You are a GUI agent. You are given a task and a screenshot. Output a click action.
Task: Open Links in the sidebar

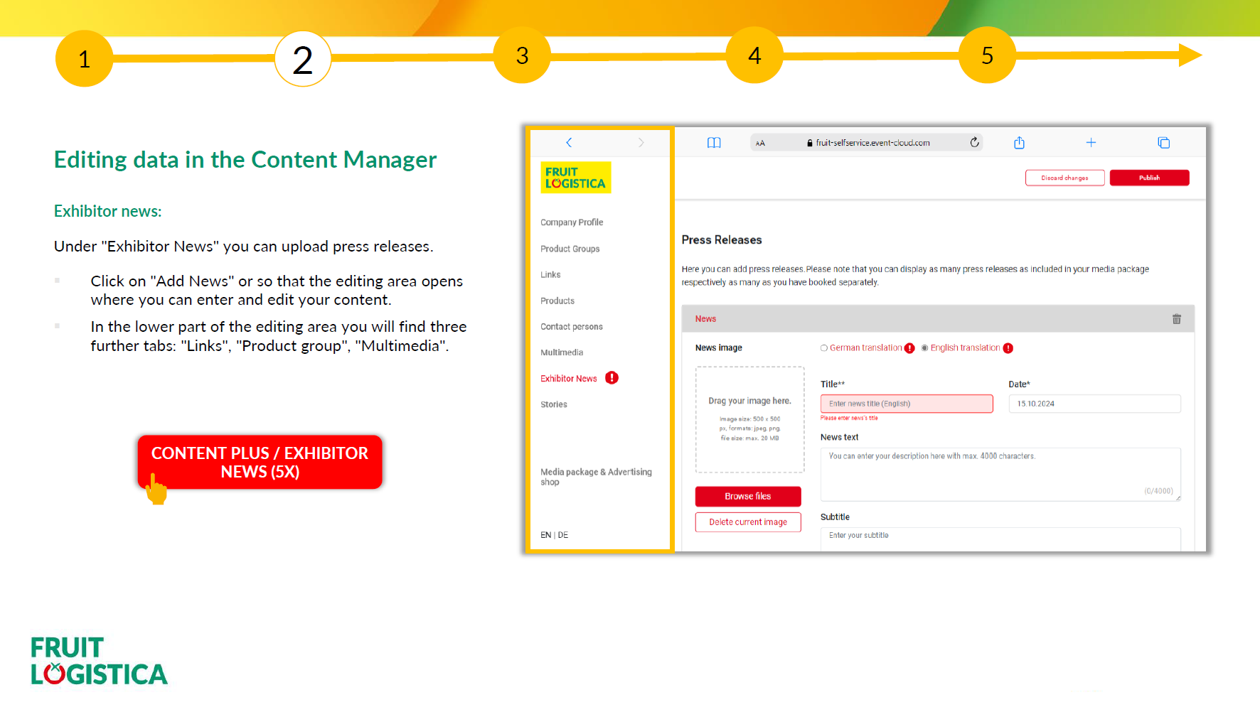point(550,275)
